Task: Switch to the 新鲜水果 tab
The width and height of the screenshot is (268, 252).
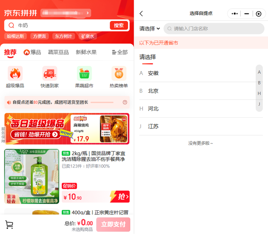Action: 86,52
